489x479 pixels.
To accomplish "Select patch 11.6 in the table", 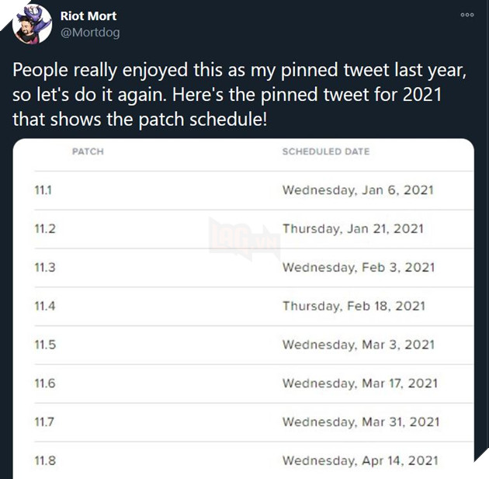I will coord(45,384).
